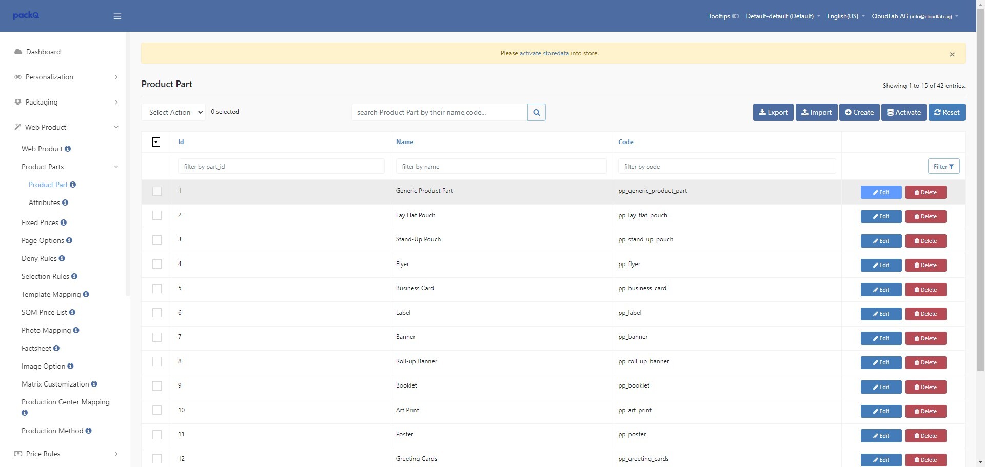Image resolution: width=985 pixels, height=467 pixels.
Task: Click info icon beside Photo Mapping
Action: 76,330
